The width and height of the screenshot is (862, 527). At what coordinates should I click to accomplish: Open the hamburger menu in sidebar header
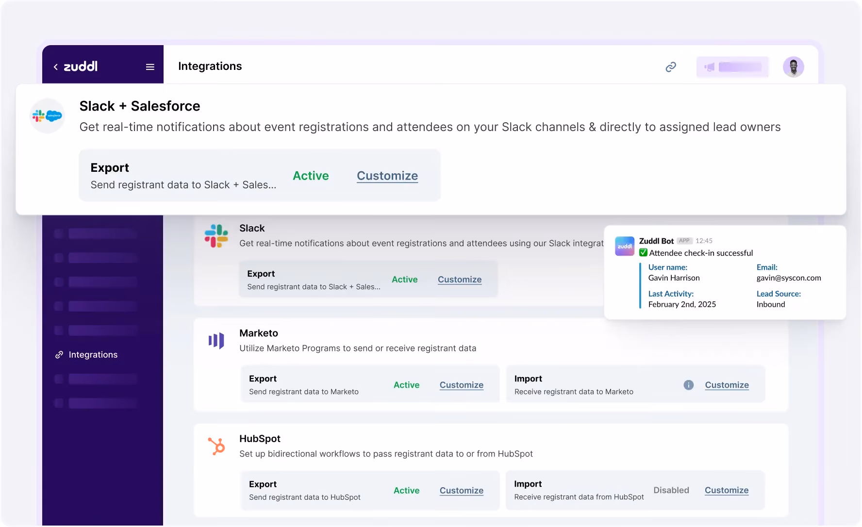[150, 67]
